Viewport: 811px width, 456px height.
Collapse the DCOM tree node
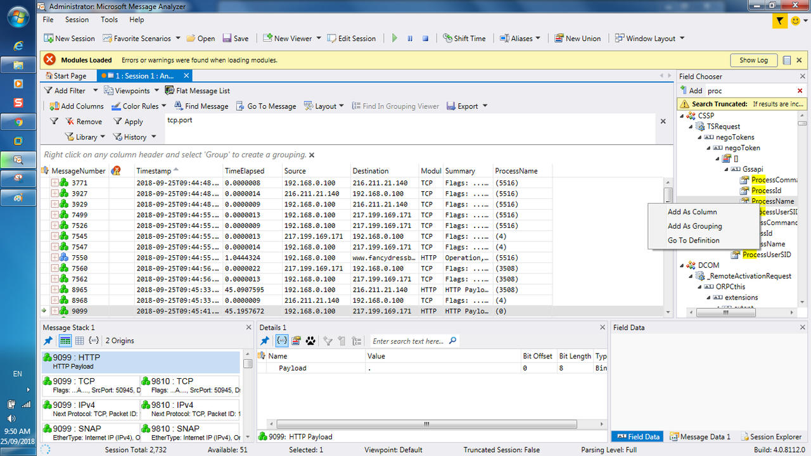(x=682, y=265)
